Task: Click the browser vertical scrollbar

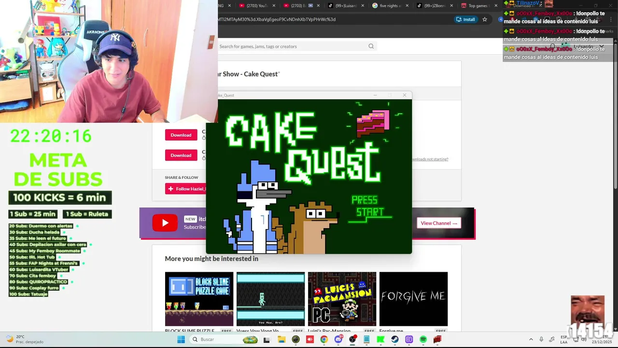Action: coord(616,116)
